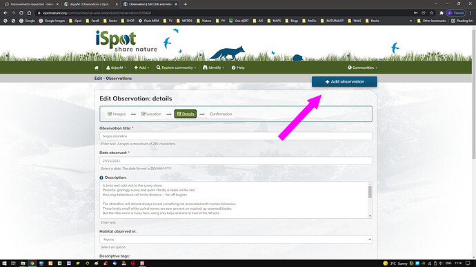Click the browser Back arrow
The height and width of the screenshot is (267, 476).
5,13
